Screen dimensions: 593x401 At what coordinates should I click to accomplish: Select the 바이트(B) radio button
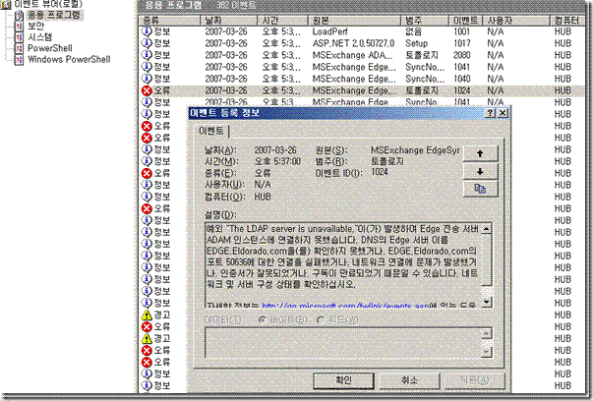[x=263, y=319]
